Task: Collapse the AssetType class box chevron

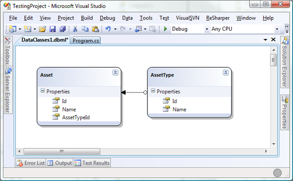Action: [226, 72]
